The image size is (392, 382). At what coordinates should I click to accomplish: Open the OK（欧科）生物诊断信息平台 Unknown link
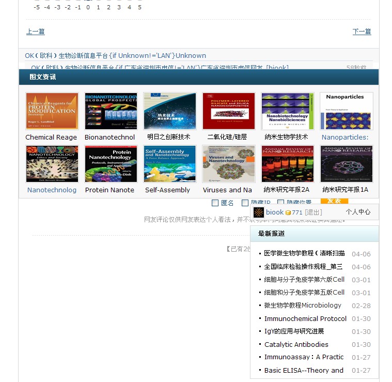click(116, 55)
